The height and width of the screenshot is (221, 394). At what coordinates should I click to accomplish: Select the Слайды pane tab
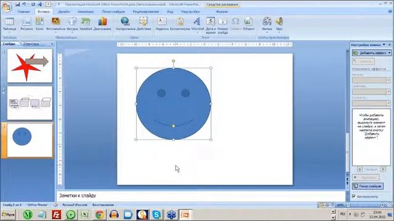[x=9, y=44]
